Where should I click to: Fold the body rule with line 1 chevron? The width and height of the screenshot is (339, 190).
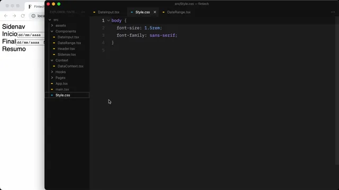coord(109,21)
